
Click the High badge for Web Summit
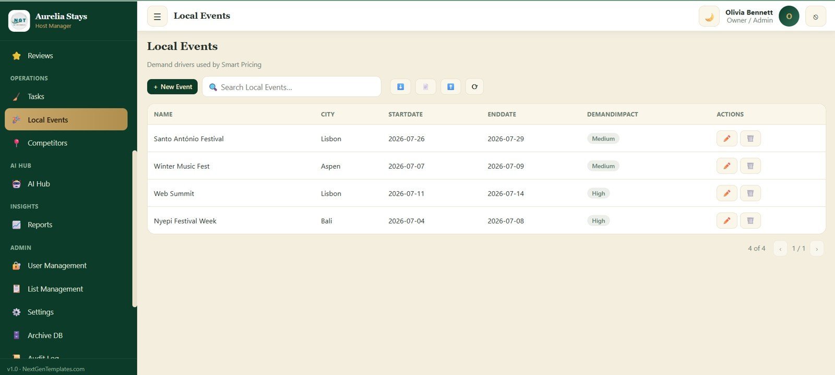coord(599,193)
